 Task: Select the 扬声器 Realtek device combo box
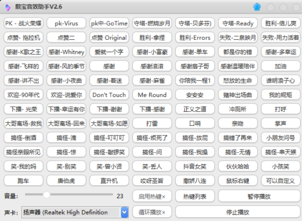click(71, 212)
